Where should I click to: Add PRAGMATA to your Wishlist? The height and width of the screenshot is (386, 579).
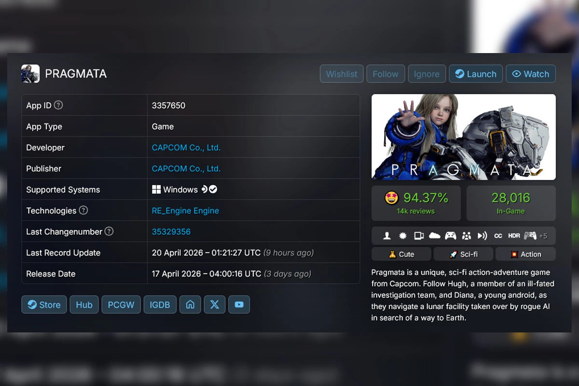341,74
